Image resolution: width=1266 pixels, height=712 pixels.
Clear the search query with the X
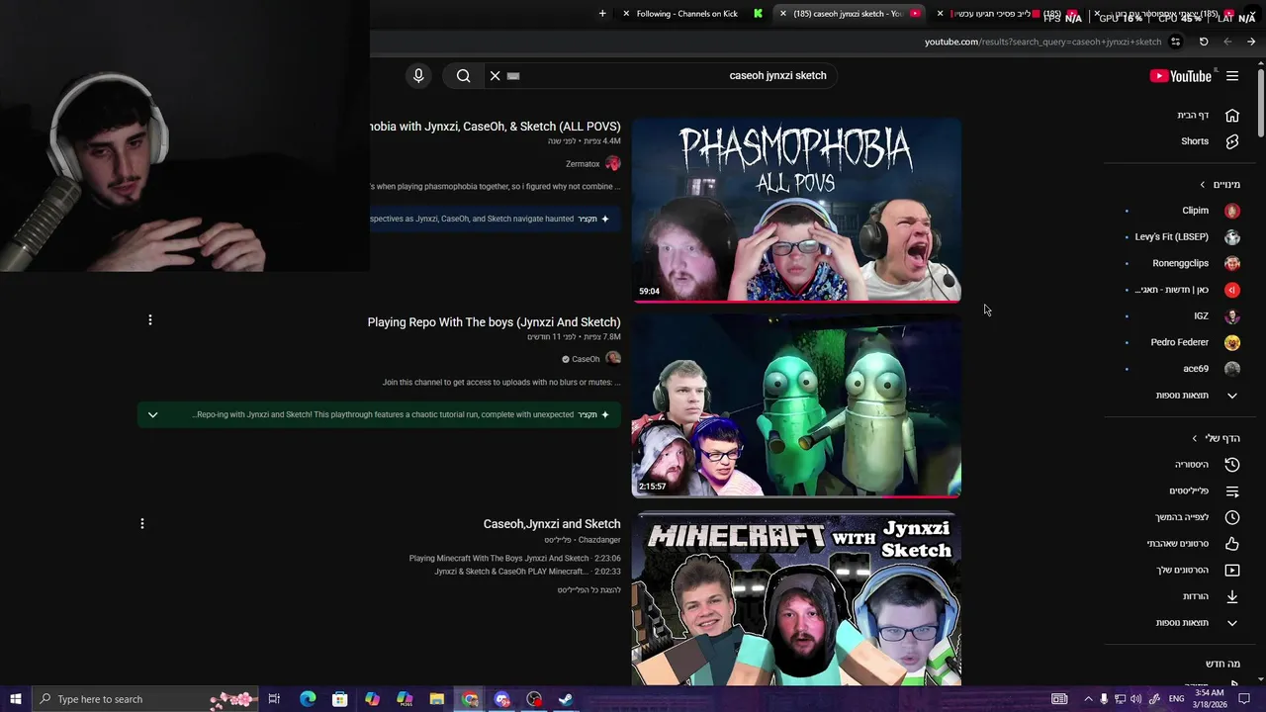coord(495,75)
